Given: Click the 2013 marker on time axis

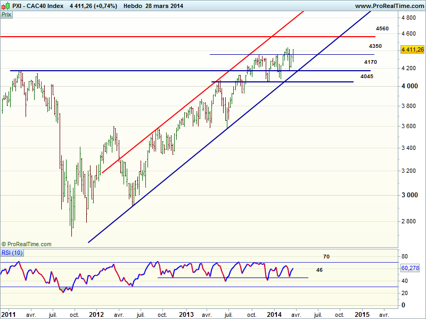Looking at the screenshot, I should (186, 314).
